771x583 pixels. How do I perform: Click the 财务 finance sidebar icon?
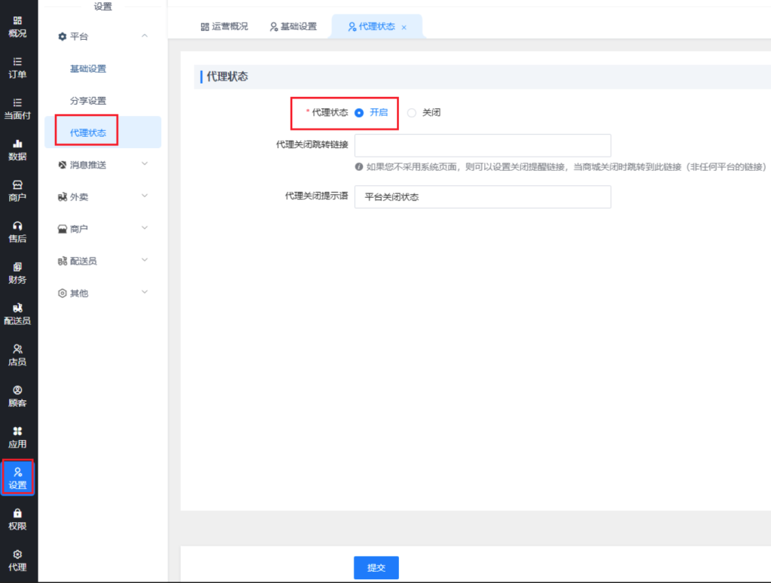(x=17, y=273)
